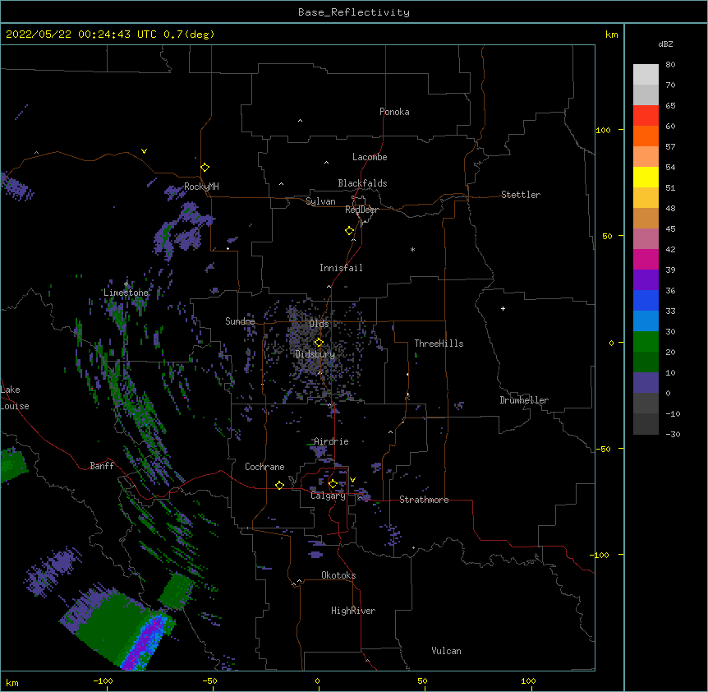Click the yellow radar site marker near Olds
Viewport: 708px width, 692px height.
tap(319, 342)
